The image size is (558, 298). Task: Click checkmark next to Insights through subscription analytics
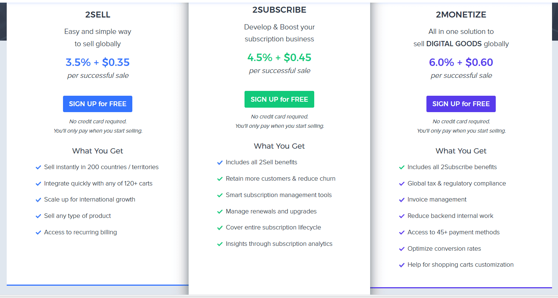coord(220,244)
